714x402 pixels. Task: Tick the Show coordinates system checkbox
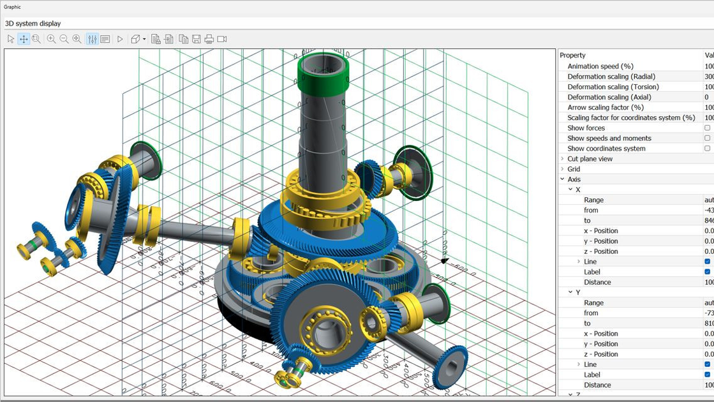coord(707,148)
